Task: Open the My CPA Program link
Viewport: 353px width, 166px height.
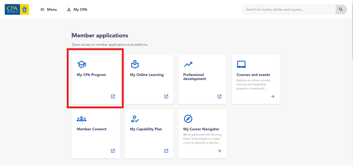Action: click(96, 79)
